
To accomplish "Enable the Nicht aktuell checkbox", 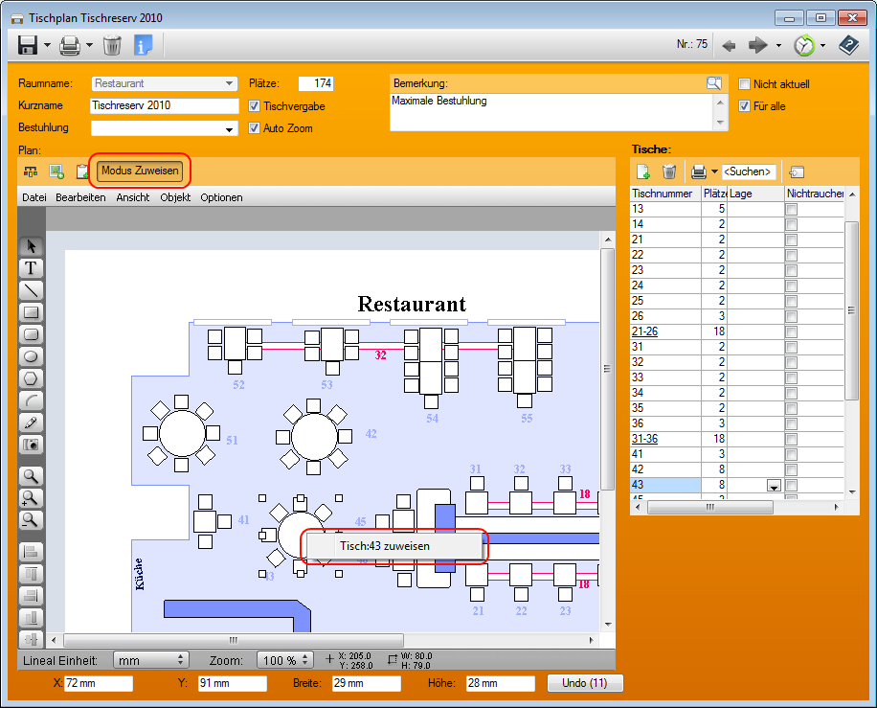I will tap(745, 84).
